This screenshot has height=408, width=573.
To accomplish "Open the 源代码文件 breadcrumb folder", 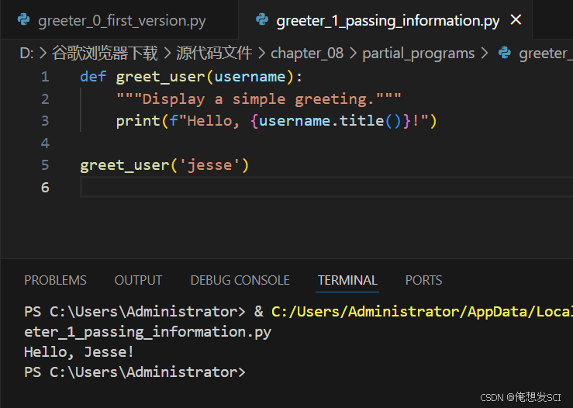I will [214, 54].
